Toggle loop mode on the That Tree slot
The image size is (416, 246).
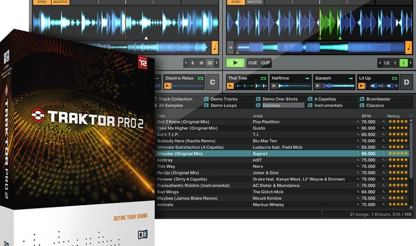click(263, 78)
